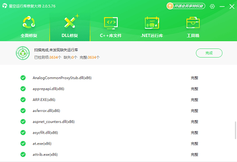Click the scan radar status icon
This screenshot has width=237, height=162.
pyautogui.click(x=23, y=53)
